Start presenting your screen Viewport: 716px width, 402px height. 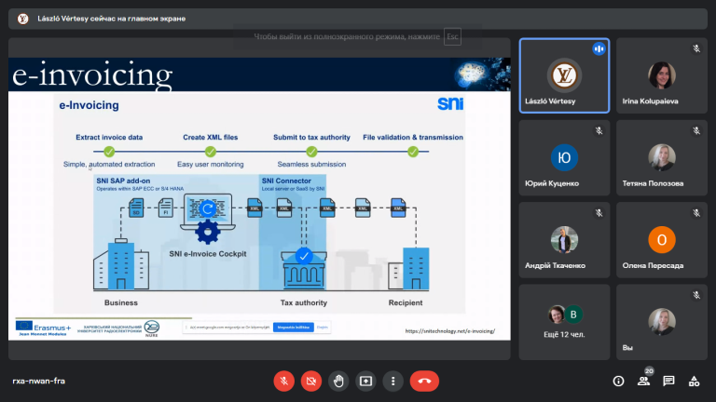pyautogui.click(x=365, y=381)
